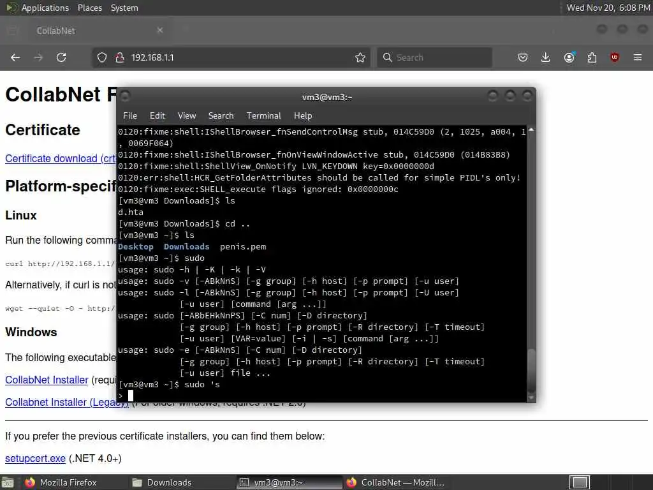Open the Pocket save icon

(523, 57)
